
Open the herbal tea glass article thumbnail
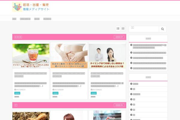coord(31,56)
